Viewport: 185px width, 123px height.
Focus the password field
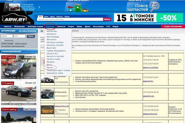pyautogui.click(x=20, y=36)
